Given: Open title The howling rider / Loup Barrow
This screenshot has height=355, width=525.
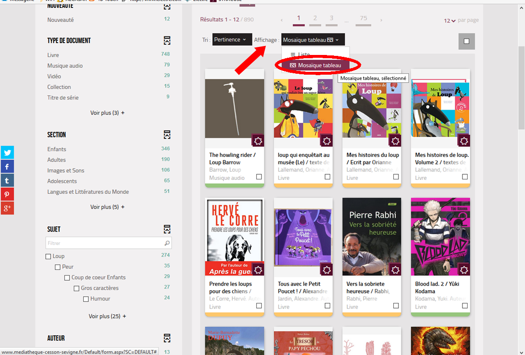Looking at the screenshot, I should tap(232, 158).
